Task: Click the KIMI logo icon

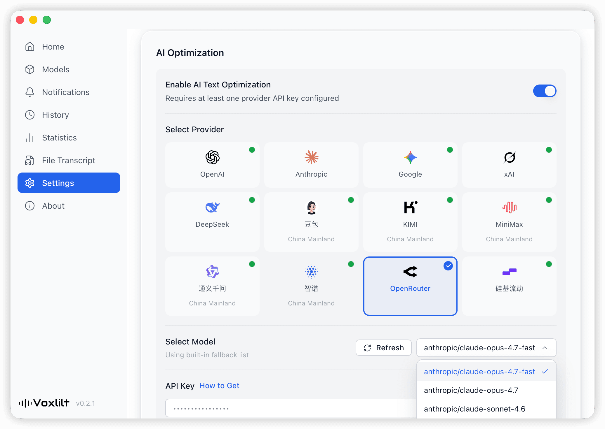Action: coord(411,208)
